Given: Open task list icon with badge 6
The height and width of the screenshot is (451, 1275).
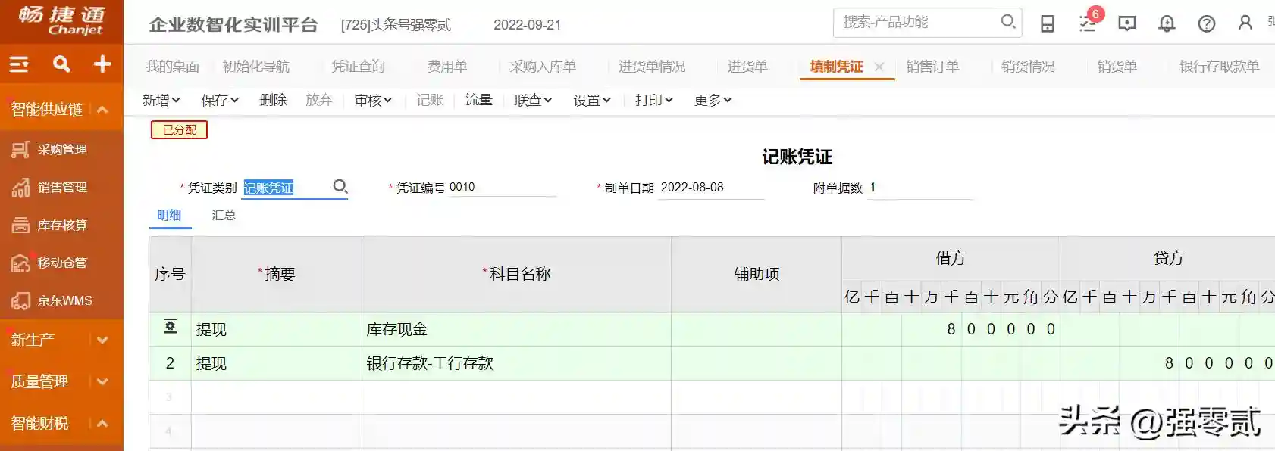Looking at the screenshot, I should 1088,23.
